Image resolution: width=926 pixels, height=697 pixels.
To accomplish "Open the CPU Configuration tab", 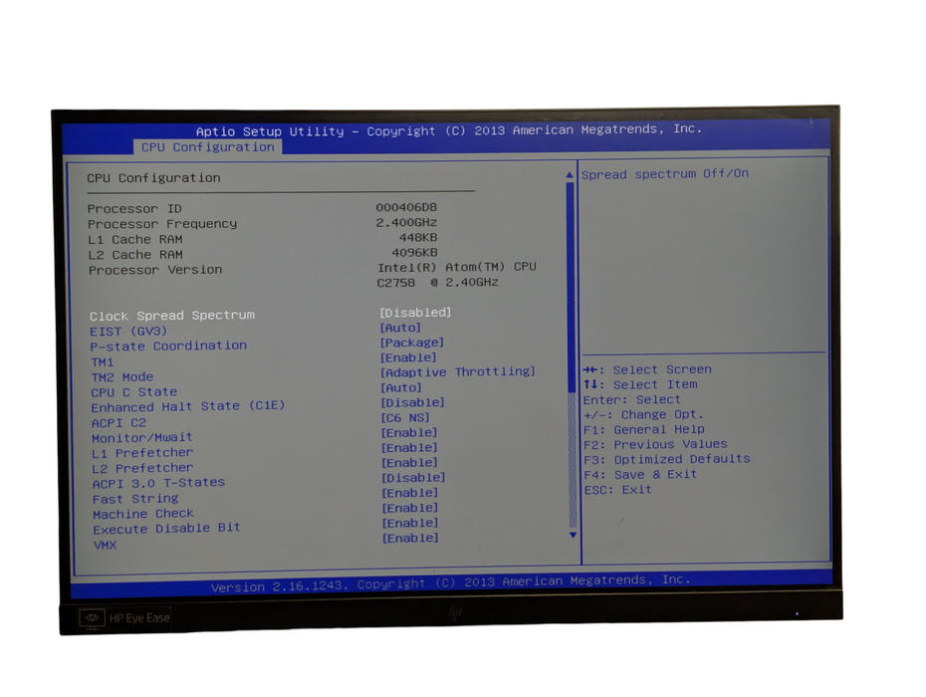I will pyautogui.click(x=207, y=147).
